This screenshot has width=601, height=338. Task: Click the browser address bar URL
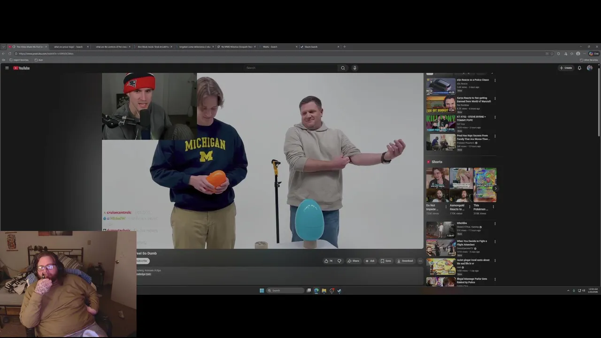tap(46, 54)
